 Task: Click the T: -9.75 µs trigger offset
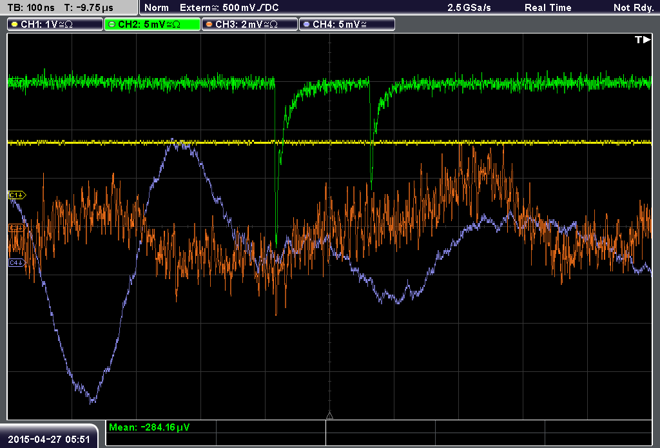coord(89,8)
